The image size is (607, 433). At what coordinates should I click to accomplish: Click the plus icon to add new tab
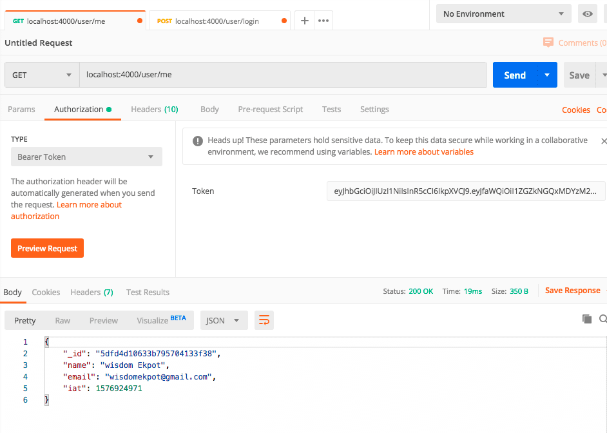(x=305, y=21)
